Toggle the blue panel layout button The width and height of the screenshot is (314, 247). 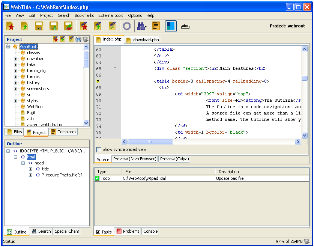tap(171, 26)
